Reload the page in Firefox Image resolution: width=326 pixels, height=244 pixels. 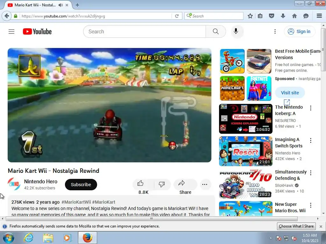click(x=177, y=16)
